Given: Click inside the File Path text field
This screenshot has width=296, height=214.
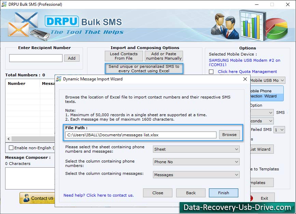Looking at the screenshot, I should 141,135.
